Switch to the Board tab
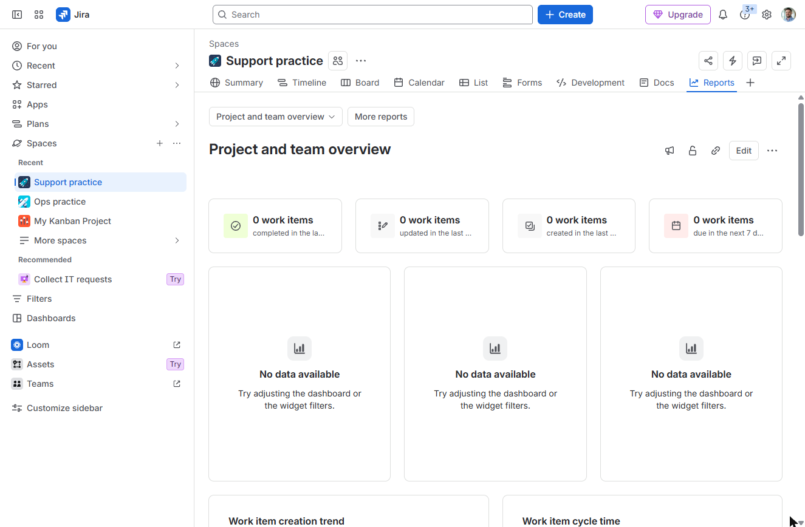 [360, 83]
